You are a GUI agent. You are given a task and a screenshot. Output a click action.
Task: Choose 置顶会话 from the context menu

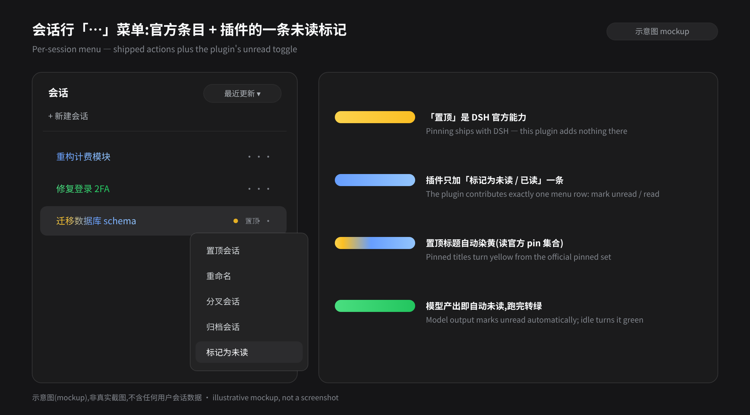pos(249,250)
